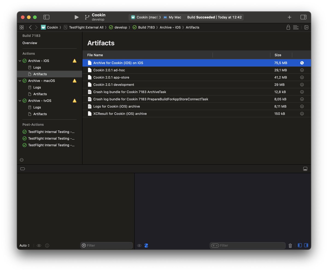Click the breakpoint tag icon in debug bar

pos(23,169)
